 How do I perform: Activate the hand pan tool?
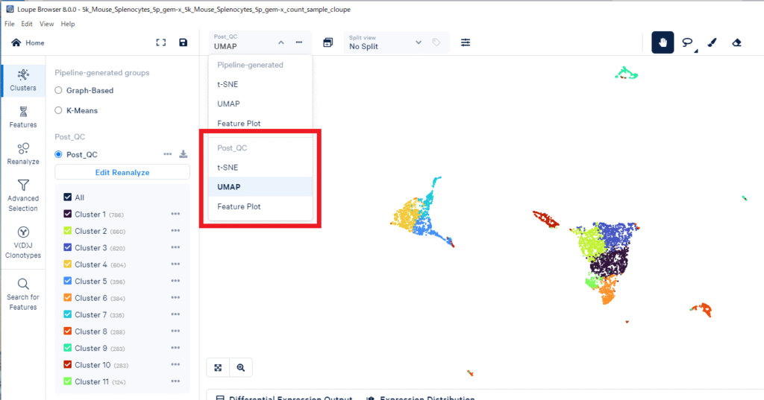pyautogui.click(x=663, y=42)
